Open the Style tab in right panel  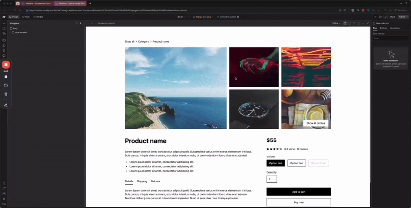pyautogui.click(x=375, y=28)
